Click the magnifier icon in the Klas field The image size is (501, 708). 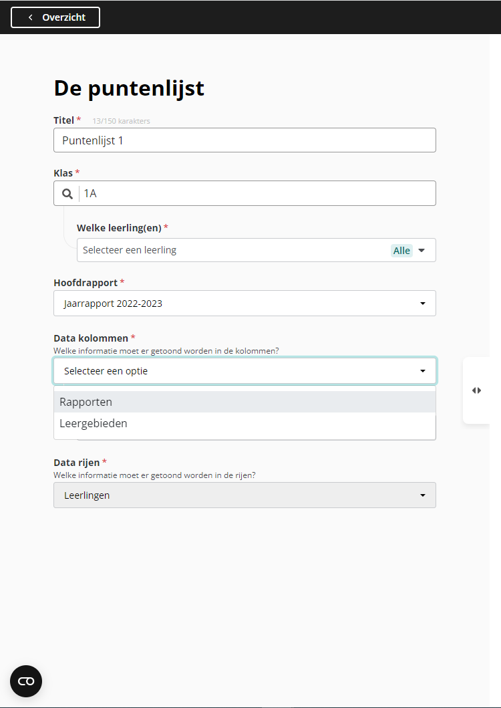coord(67,194)
